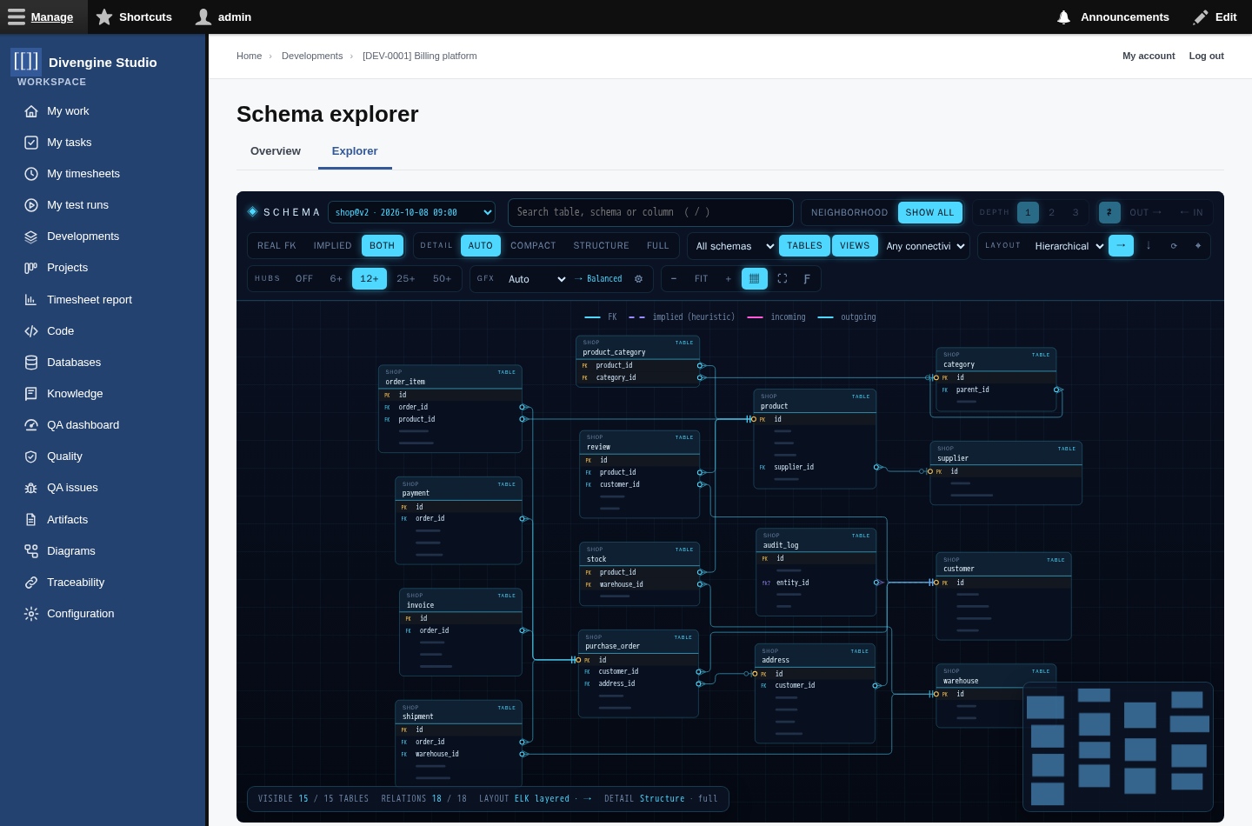Viewport: 1252px width, 826px height.
Task: Click the F font toggle icon
Action: point(807,279)
